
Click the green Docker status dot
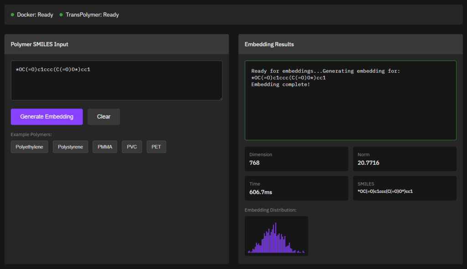pos(12,15)
